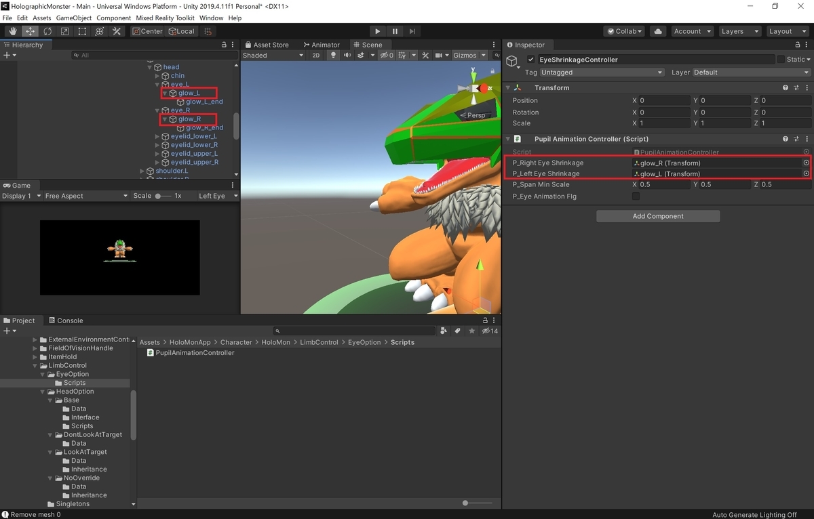Toggle scene lighting bulb icon
The image size is (814, 519).
click(x=333, y=56)
